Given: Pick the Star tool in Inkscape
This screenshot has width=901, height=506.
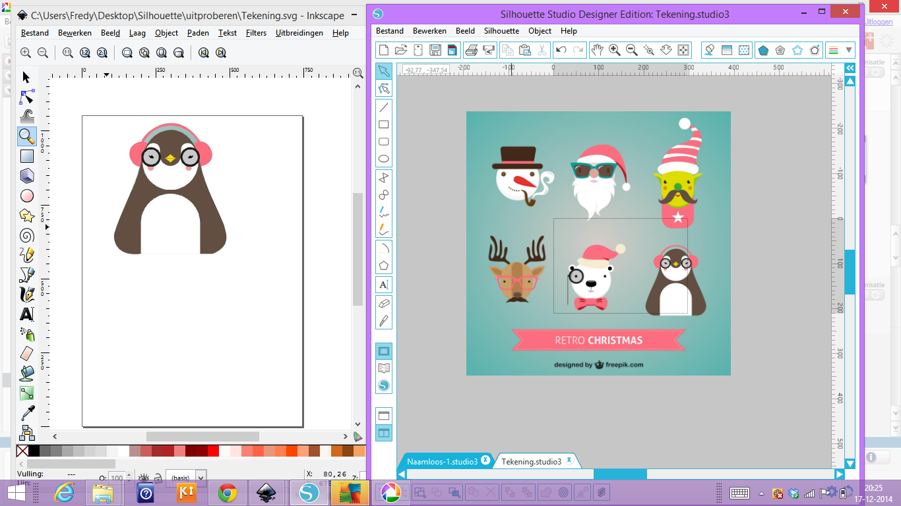Looking at the screenshot, I should click(x=26, y=215).
